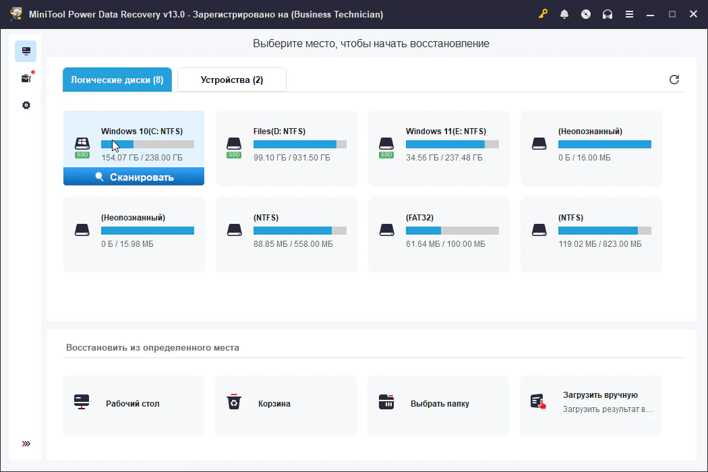
Task: Open the hamburger menu
Action: (x=629, y=14)
